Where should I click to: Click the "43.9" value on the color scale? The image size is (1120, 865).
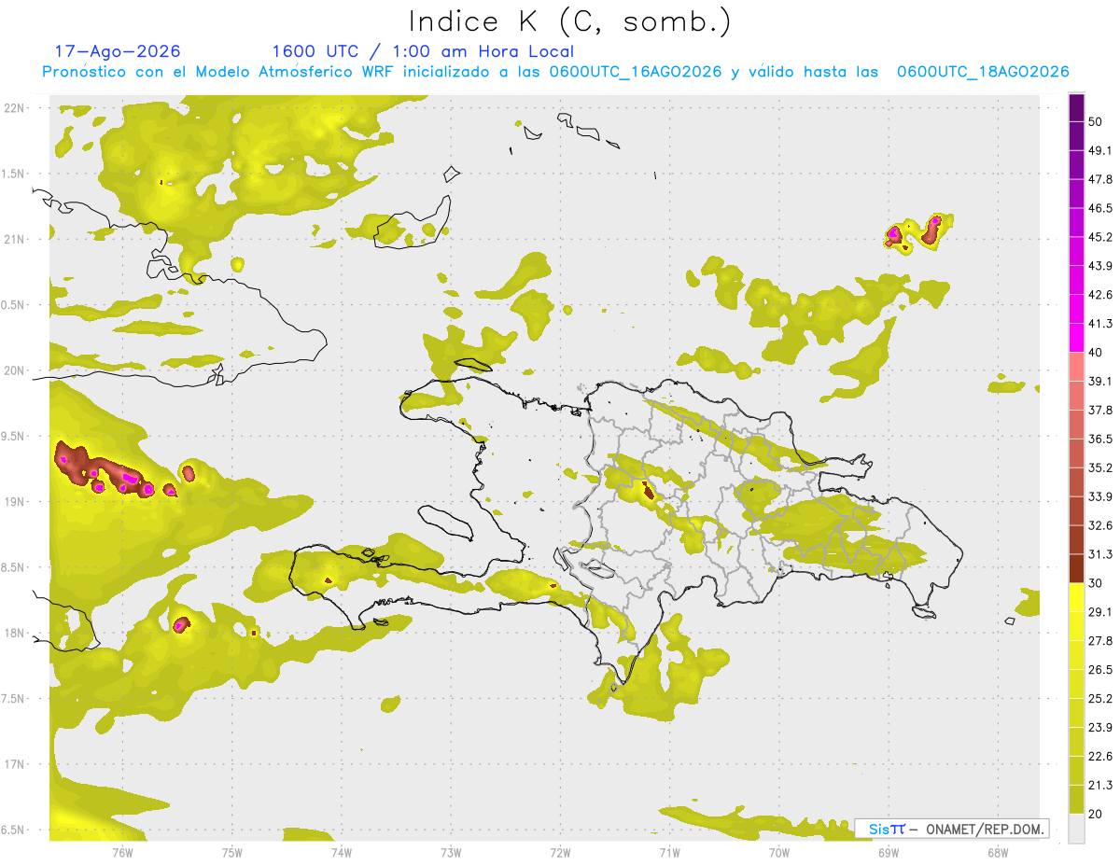(1101, 266)
